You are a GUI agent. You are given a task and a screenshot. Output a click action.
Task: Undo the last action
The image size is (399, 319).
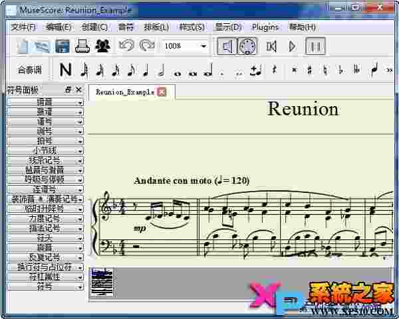click(x=126, y=46)
